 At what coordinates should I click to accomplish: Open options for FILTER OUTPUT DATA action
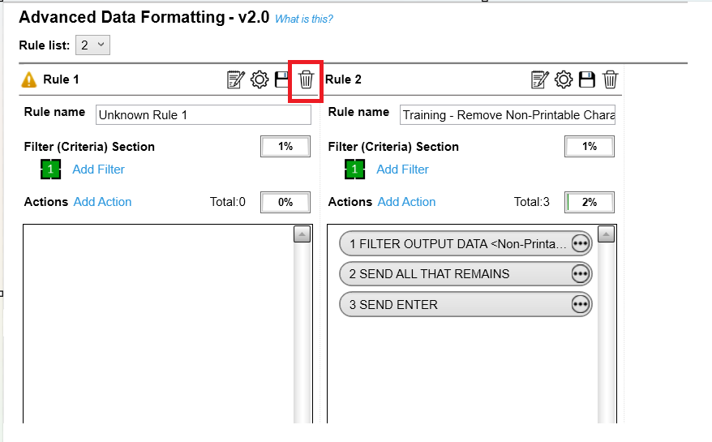click(581, 243)
